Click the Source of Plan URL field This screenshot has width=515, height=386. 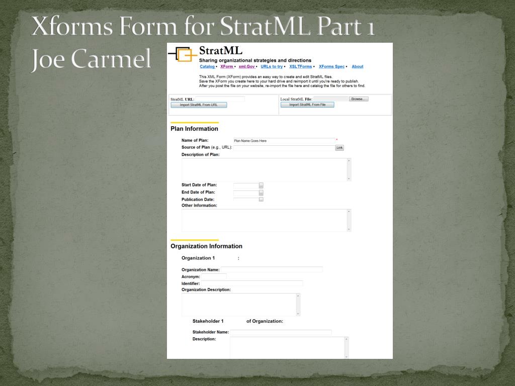284,148
